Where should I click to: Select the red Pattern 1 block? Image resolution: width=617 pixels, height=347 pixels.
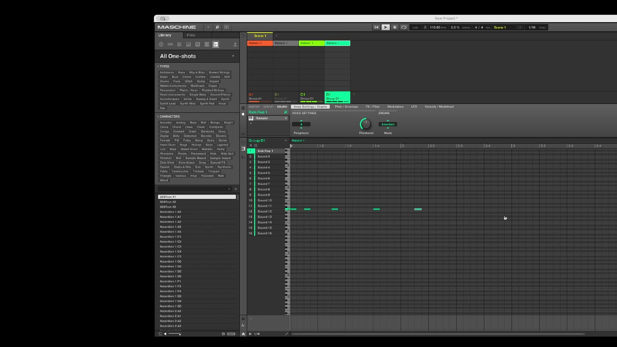point(260,43)
